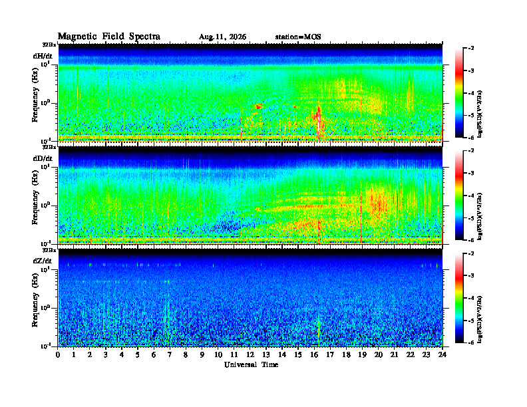Click hour tick label "22" on time axis
Image resolution: width=527 pixels, height=407 pixels.
[x=410, y=355]
